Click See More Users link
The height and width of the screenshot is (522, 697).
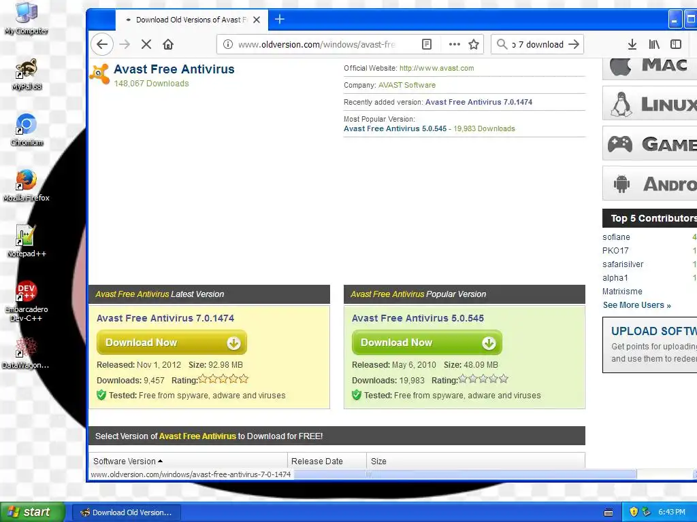coord(636,305)
